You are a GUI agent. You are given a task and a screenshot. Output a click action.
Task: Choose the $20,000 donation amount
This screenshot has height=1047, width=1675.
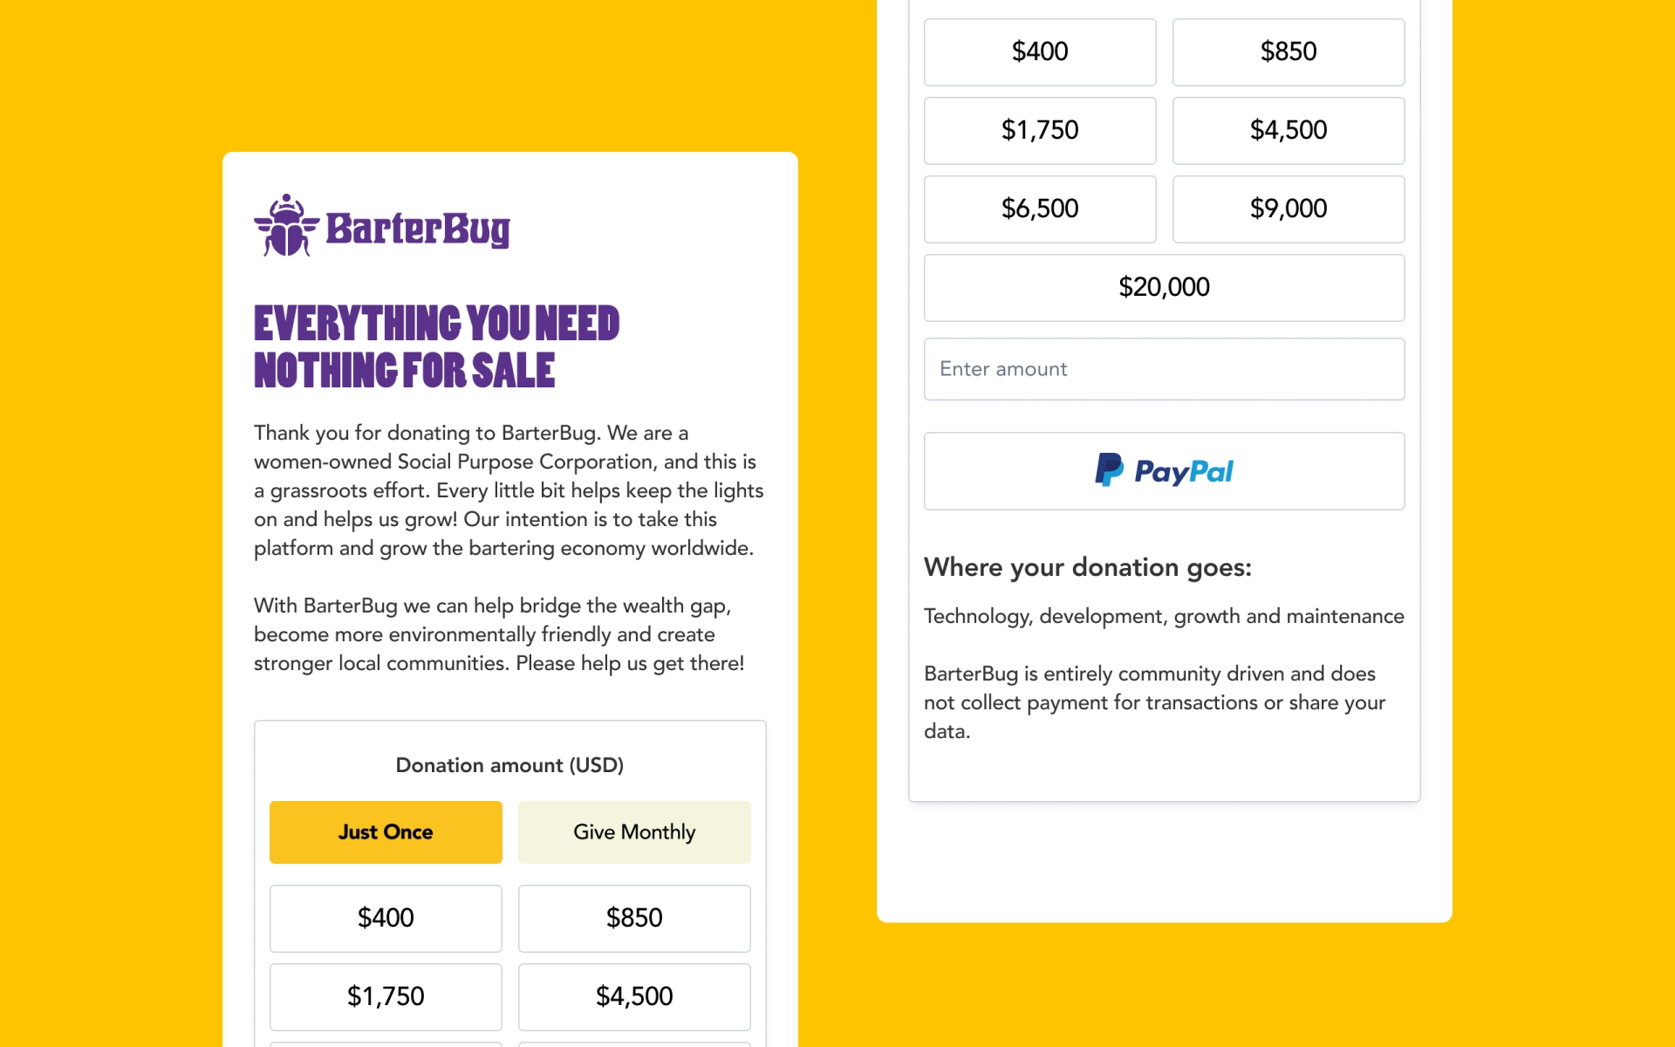click(1165, 288)
